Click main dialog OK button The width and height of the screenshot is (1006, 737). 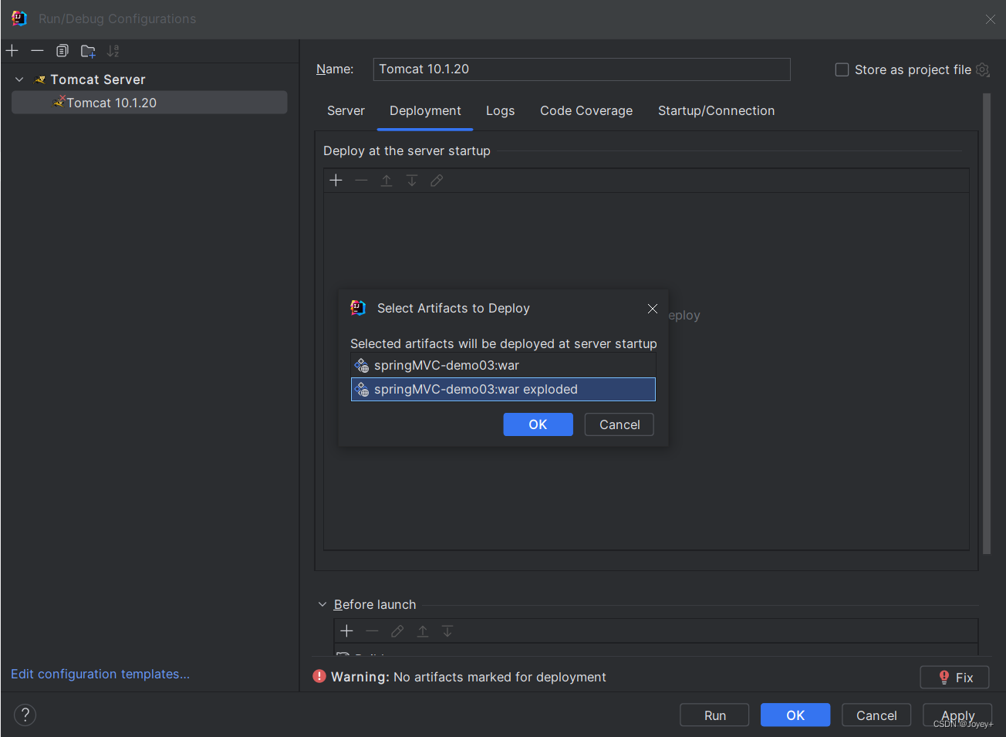(795, 715)
